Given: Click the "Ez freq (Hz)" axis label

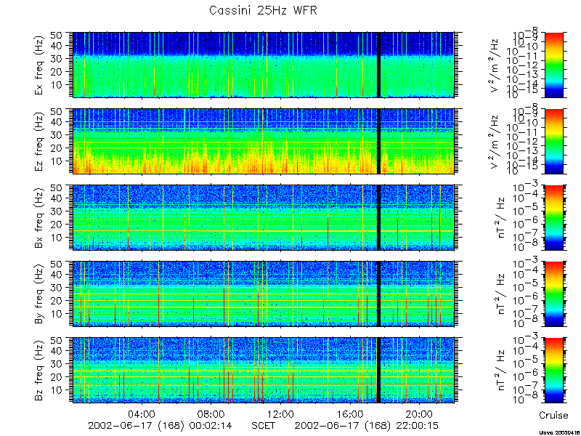Looking at the screenshot, I should [39, 141].
